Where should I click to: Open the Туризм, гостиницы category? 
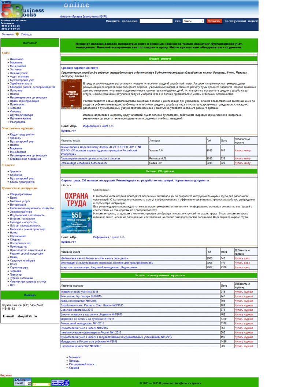pos(21,278)
